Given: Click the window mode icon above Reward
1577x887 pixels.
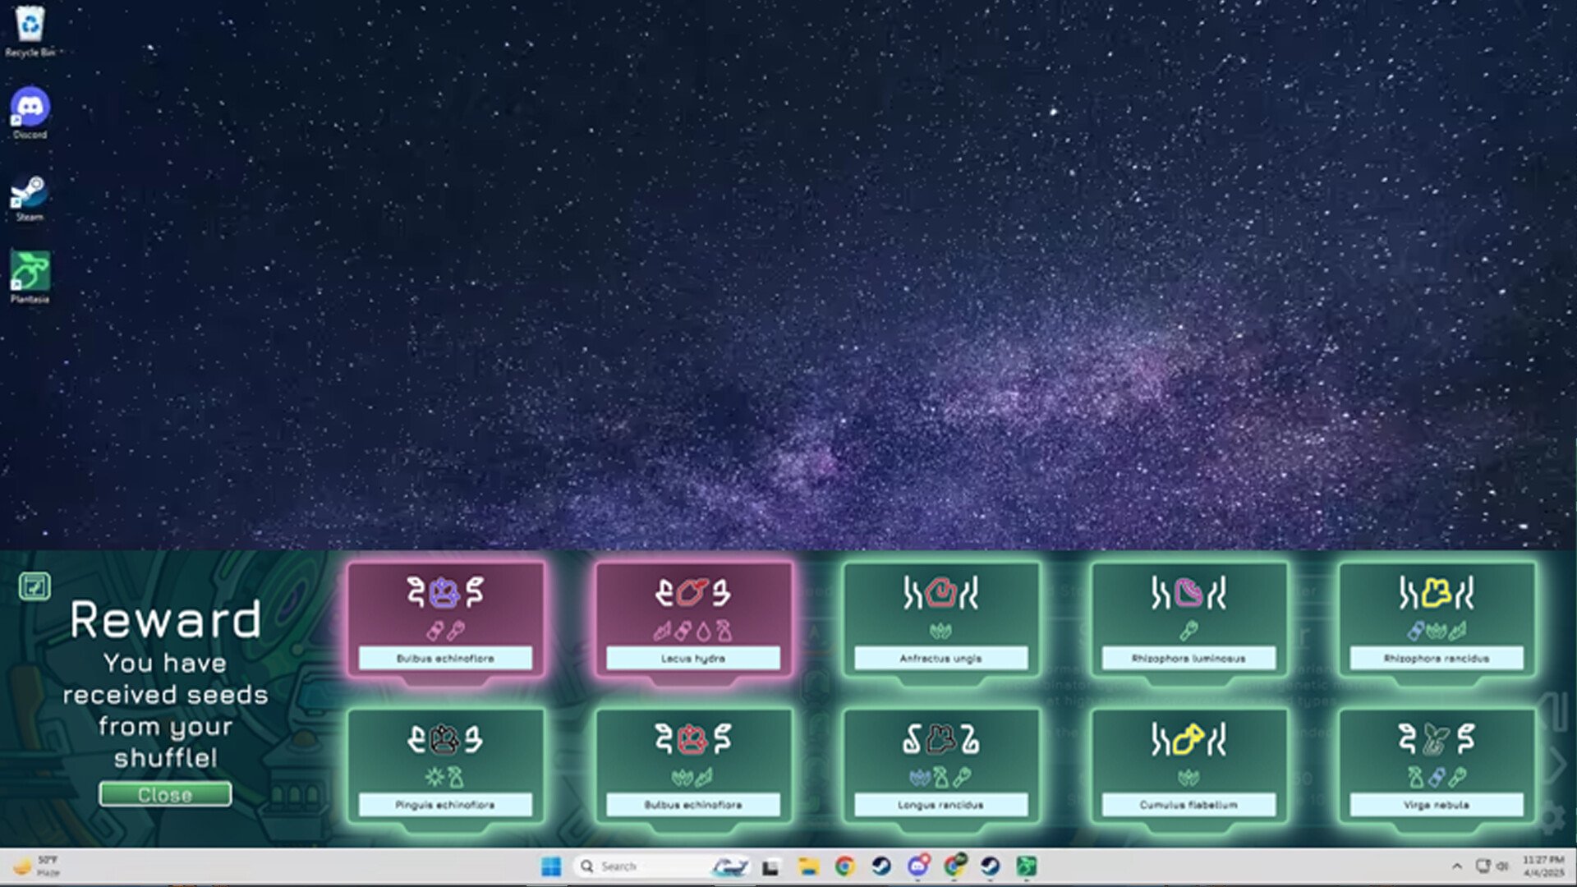Looking at the screenshot, I should click(x=34, y=586).
